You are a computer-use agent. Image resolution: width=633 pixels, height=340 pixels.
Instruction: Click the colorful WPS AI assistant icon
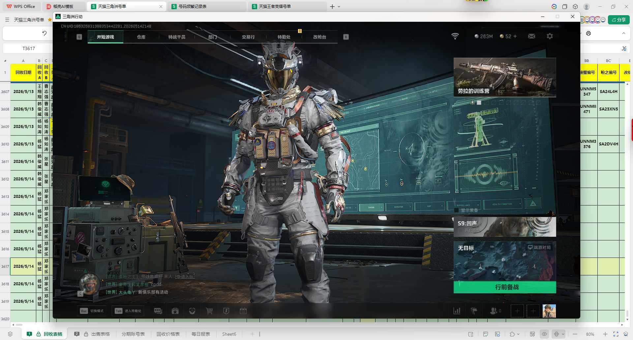[x=554, y=7]
